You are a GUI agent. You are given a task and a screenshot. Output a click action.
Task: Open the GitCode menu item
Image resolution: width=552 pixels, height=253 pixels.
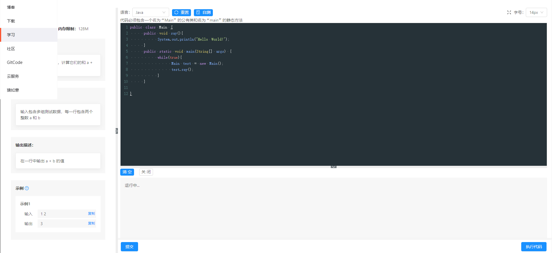pyautogui.click(x=29, y=62)
